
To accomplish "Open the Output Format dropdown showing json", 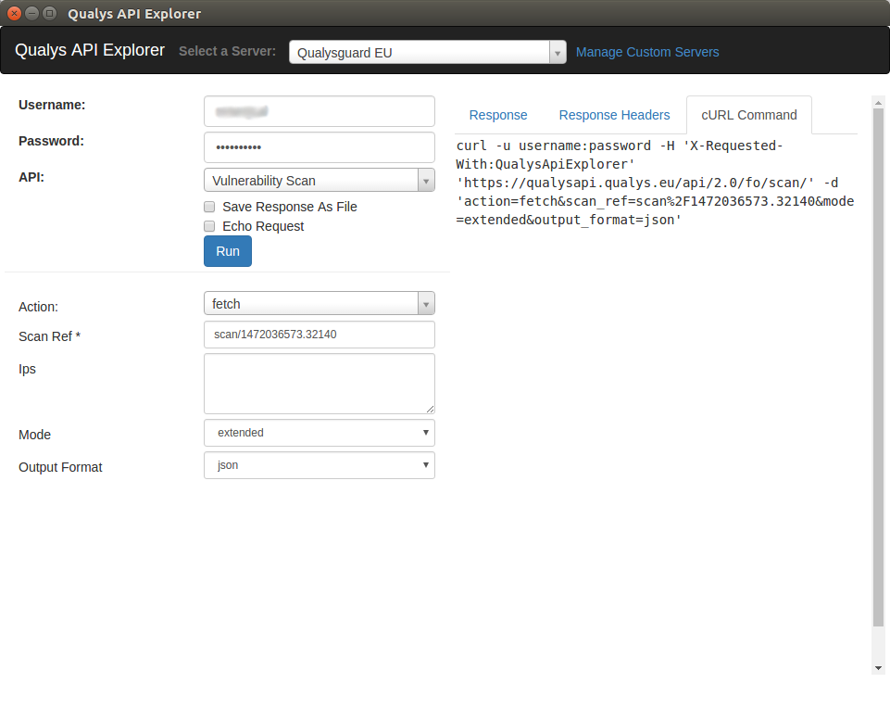I will pos(320,465).
